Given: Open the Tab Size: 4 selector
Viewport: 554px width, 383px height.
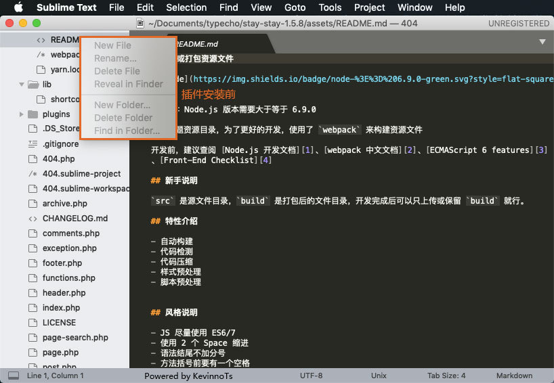Looking at the screenshot, I should (446, 376).
